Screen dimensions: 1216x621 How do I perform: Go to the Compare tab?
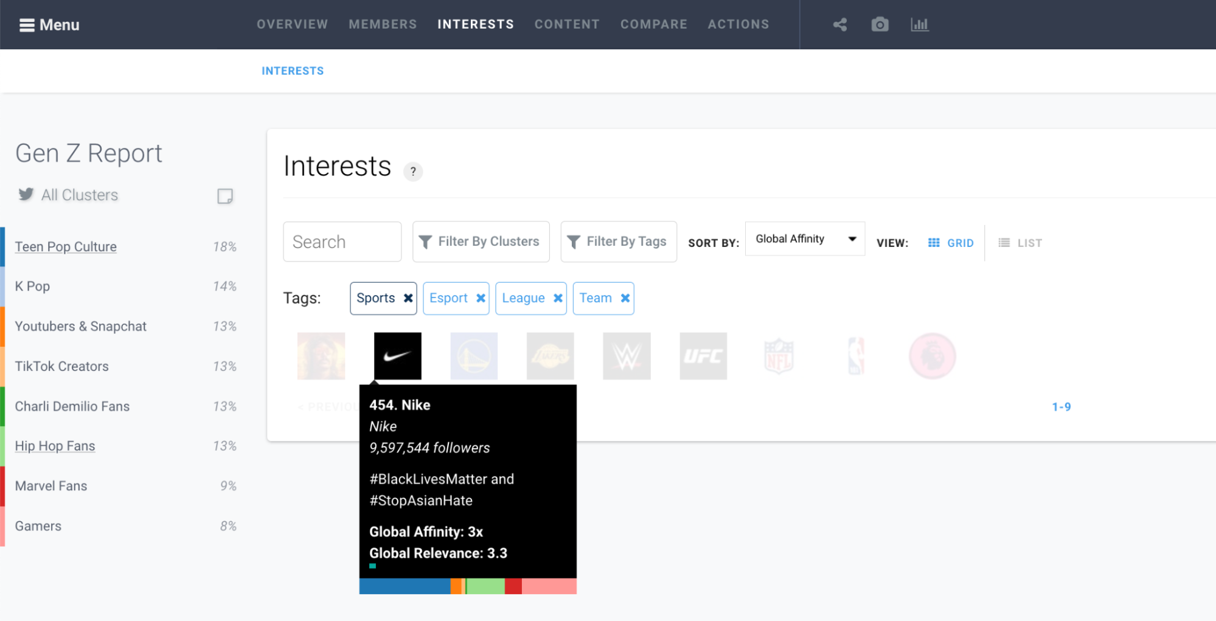pyautogui.click(x=654, y=24)
